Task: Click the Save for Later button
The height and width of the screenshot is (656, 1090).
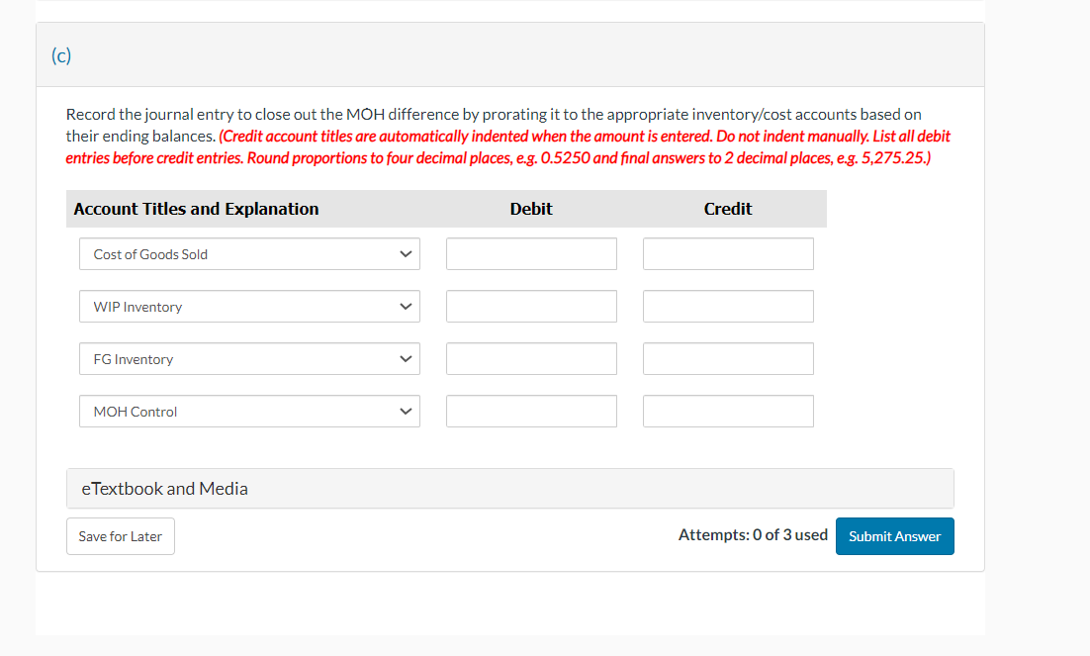Action: point(121,536)
